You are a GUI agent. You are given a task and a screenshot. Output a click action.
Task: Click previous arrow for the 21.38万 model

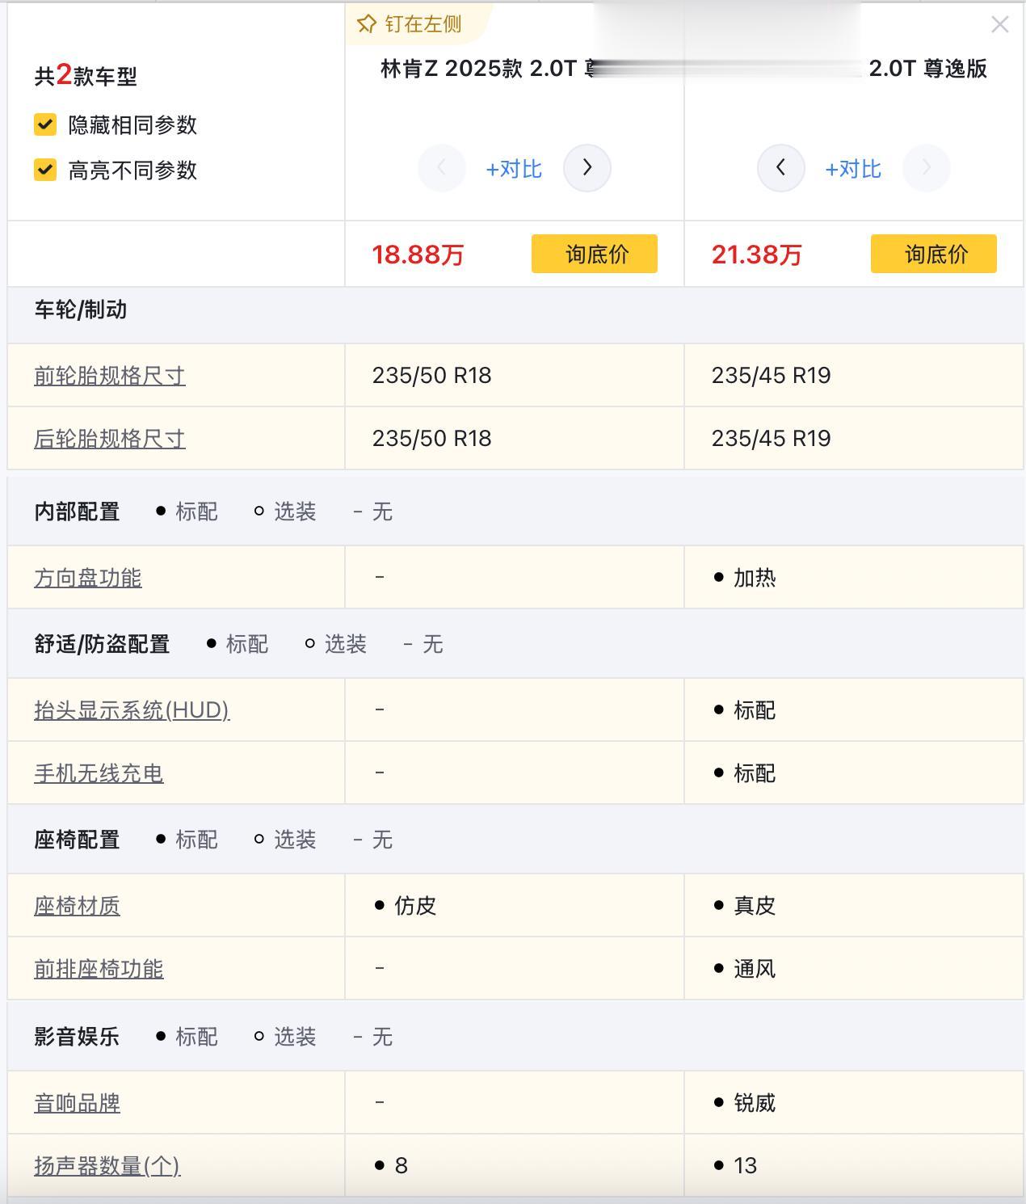click(780, 168)
